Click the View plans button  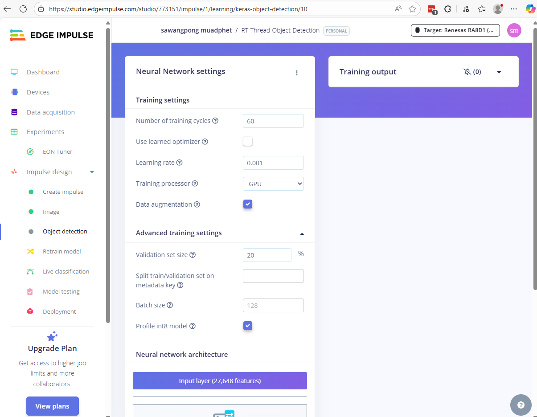(x=53, y=406)
